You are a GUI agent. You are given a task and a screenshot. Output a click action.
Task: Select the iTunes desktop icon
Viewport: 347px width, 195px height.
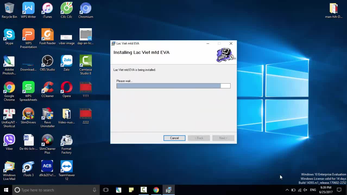(47, 11)
